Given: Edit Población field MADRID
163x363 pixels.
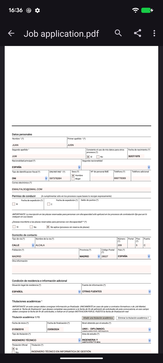Looking at the screenshot, I should point(45,256).
